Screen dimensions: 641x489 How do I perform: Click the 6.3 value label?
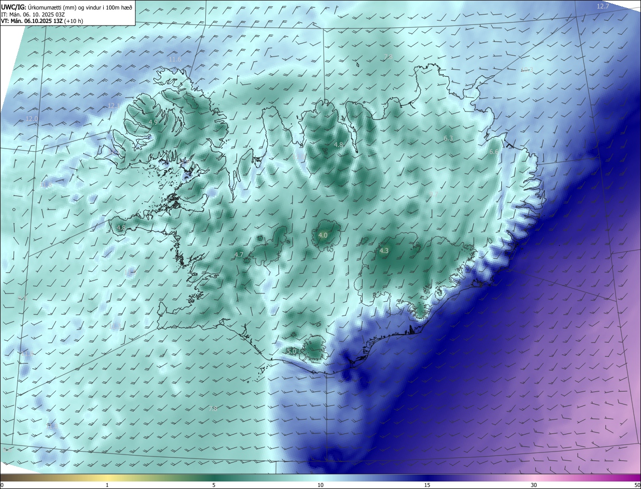click(x=448, y=138)
